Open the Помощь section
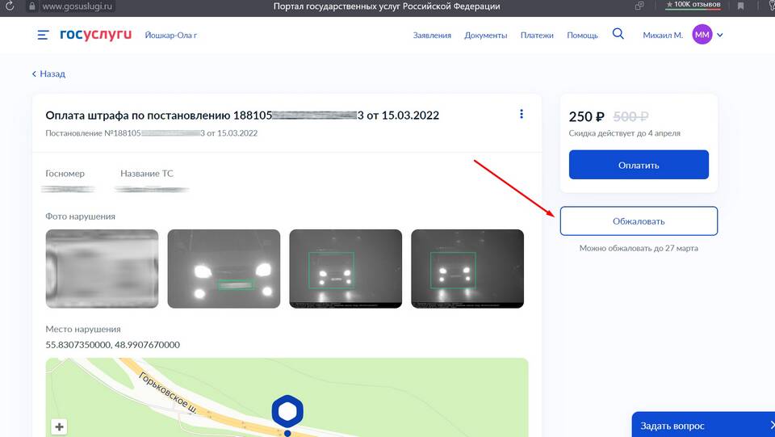The height and width of the screenshot is (437, 775). 582,36
